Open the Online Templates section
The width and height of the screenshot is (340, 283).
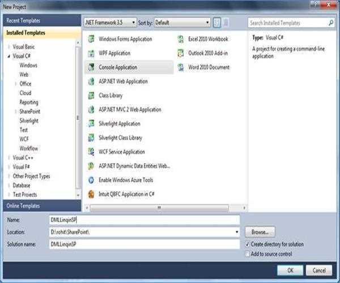coord(42,205)
